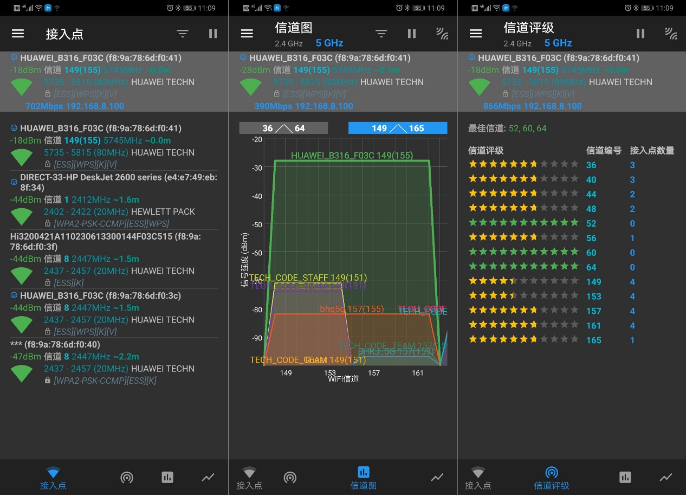Open the 149-165 channel range selector
Image resolution: width=686 pixels, height=495 pixels.
398,128
